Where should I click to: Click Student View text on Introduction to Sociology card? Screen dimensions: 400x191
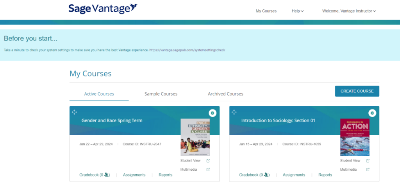tap(350, 161)
